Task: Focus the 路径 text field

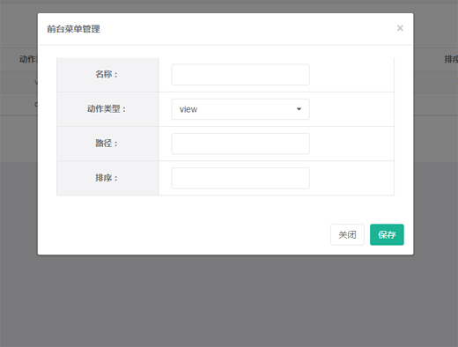Action: 240,144
